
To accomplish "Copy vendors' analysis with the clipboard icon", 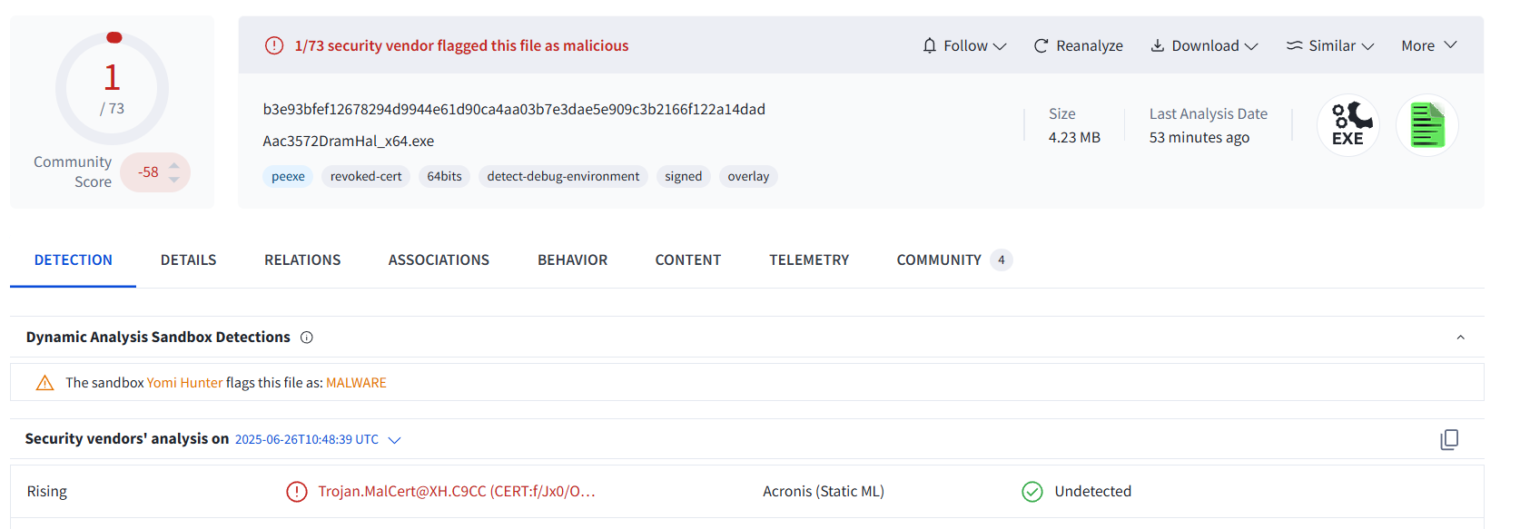I will pyautogui.click(x=1449, y=439).
